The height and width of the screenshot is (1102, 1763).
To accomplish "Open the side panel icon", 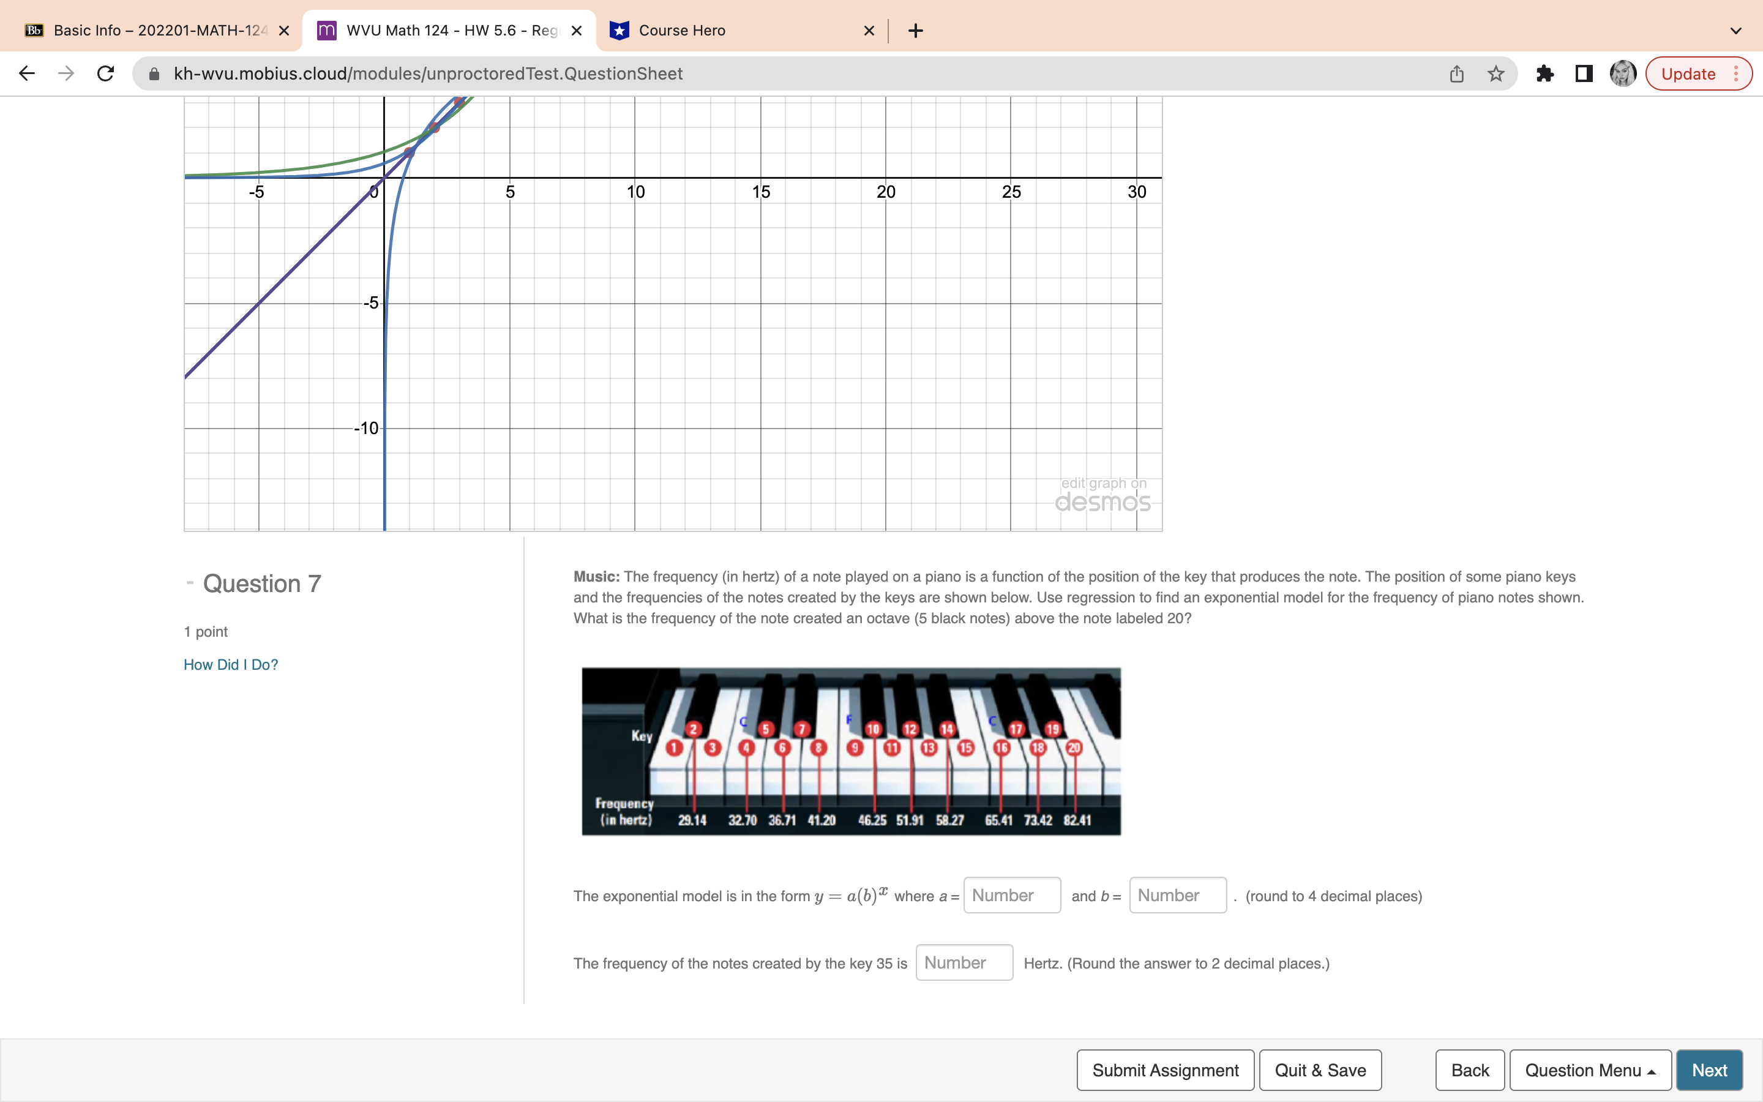I will tap(1582, 73).
